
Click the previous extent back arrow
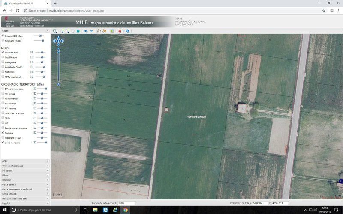point(86,31)
